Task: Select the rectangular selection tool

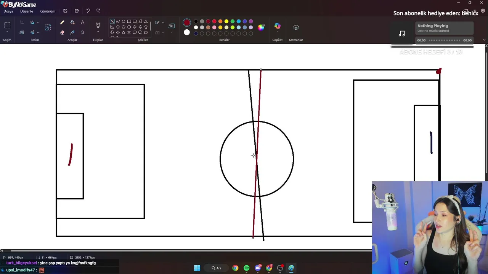Action: coord(7,25)
